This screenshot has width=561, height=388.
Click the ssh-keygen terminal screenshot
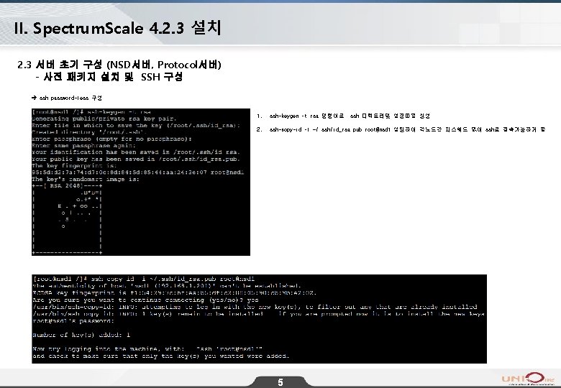tap(141, 182)
